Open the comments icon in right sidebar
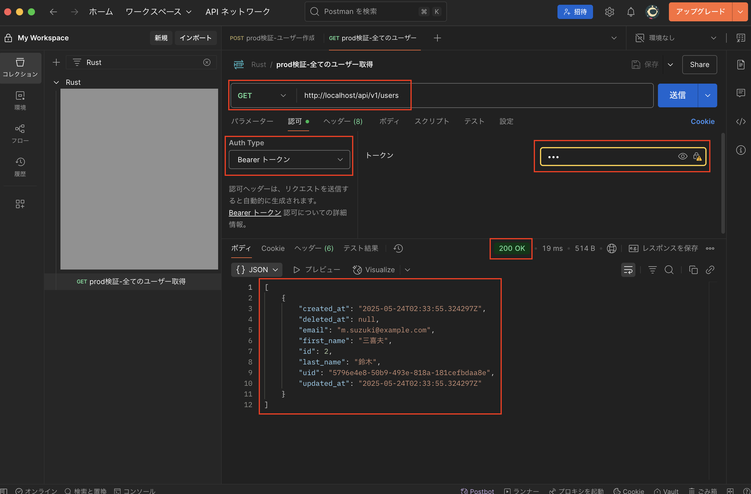 (x=741, y=93)
